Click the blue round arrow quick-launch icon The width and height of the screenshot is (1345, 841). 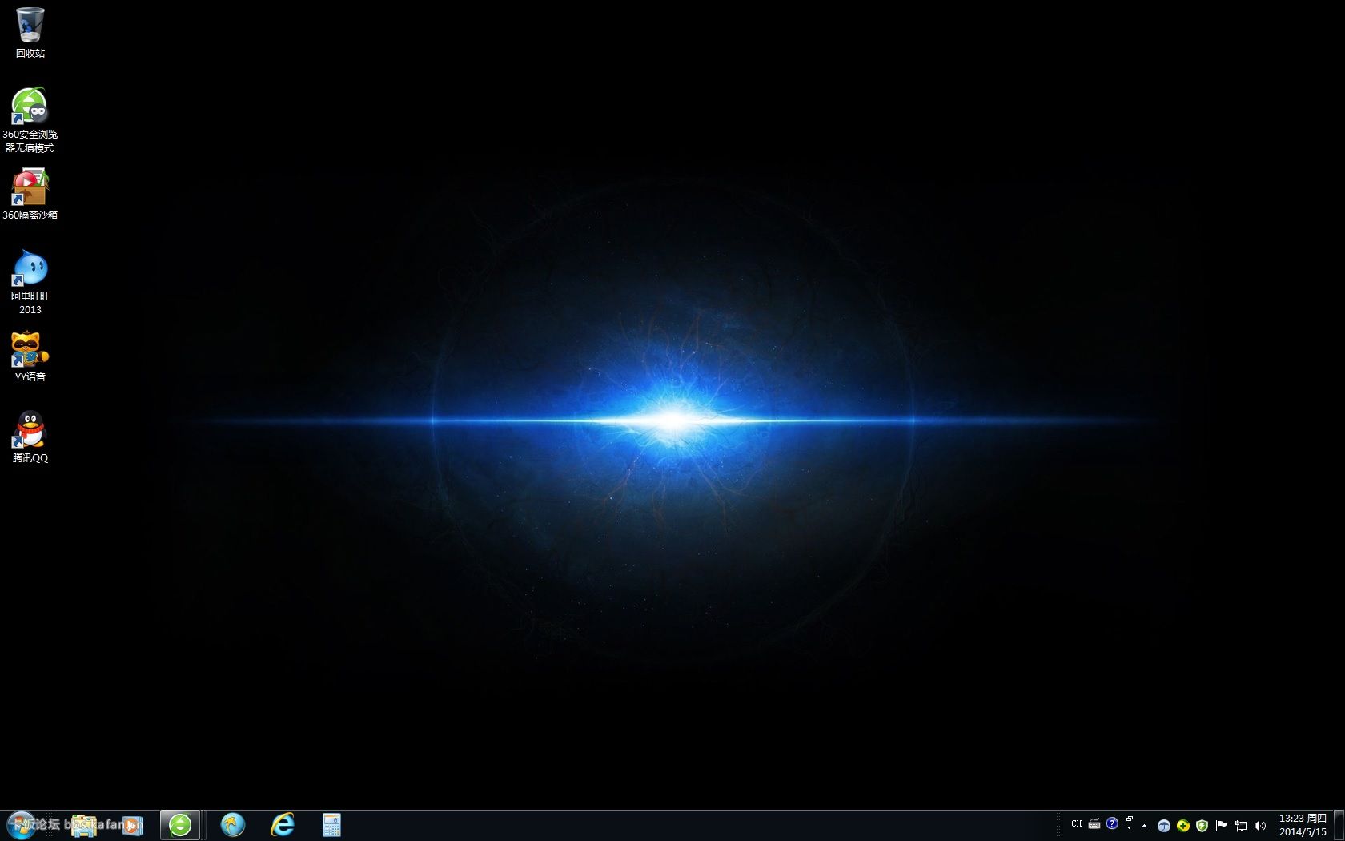coord(233,825)
